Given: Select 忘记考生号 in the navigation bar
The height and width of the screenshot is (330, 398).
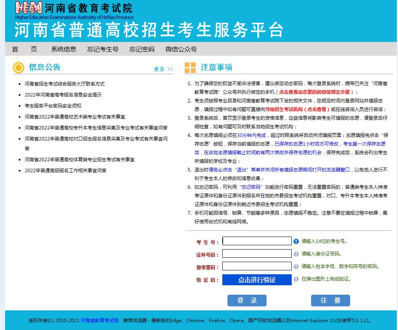Looking at the screenshot, I should click(103, 49).
